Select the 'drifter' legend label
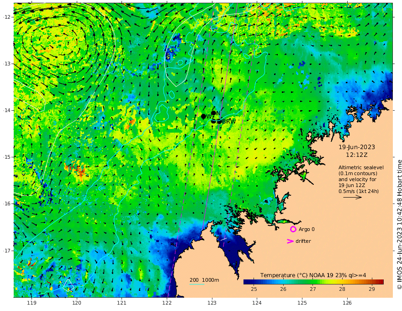 pos(303,241)
